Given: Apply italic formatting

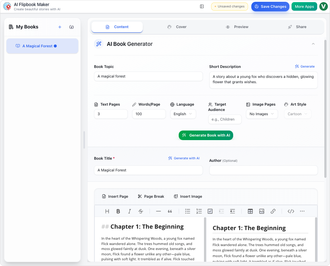Looking at the screenshot, I should [130, 211].
